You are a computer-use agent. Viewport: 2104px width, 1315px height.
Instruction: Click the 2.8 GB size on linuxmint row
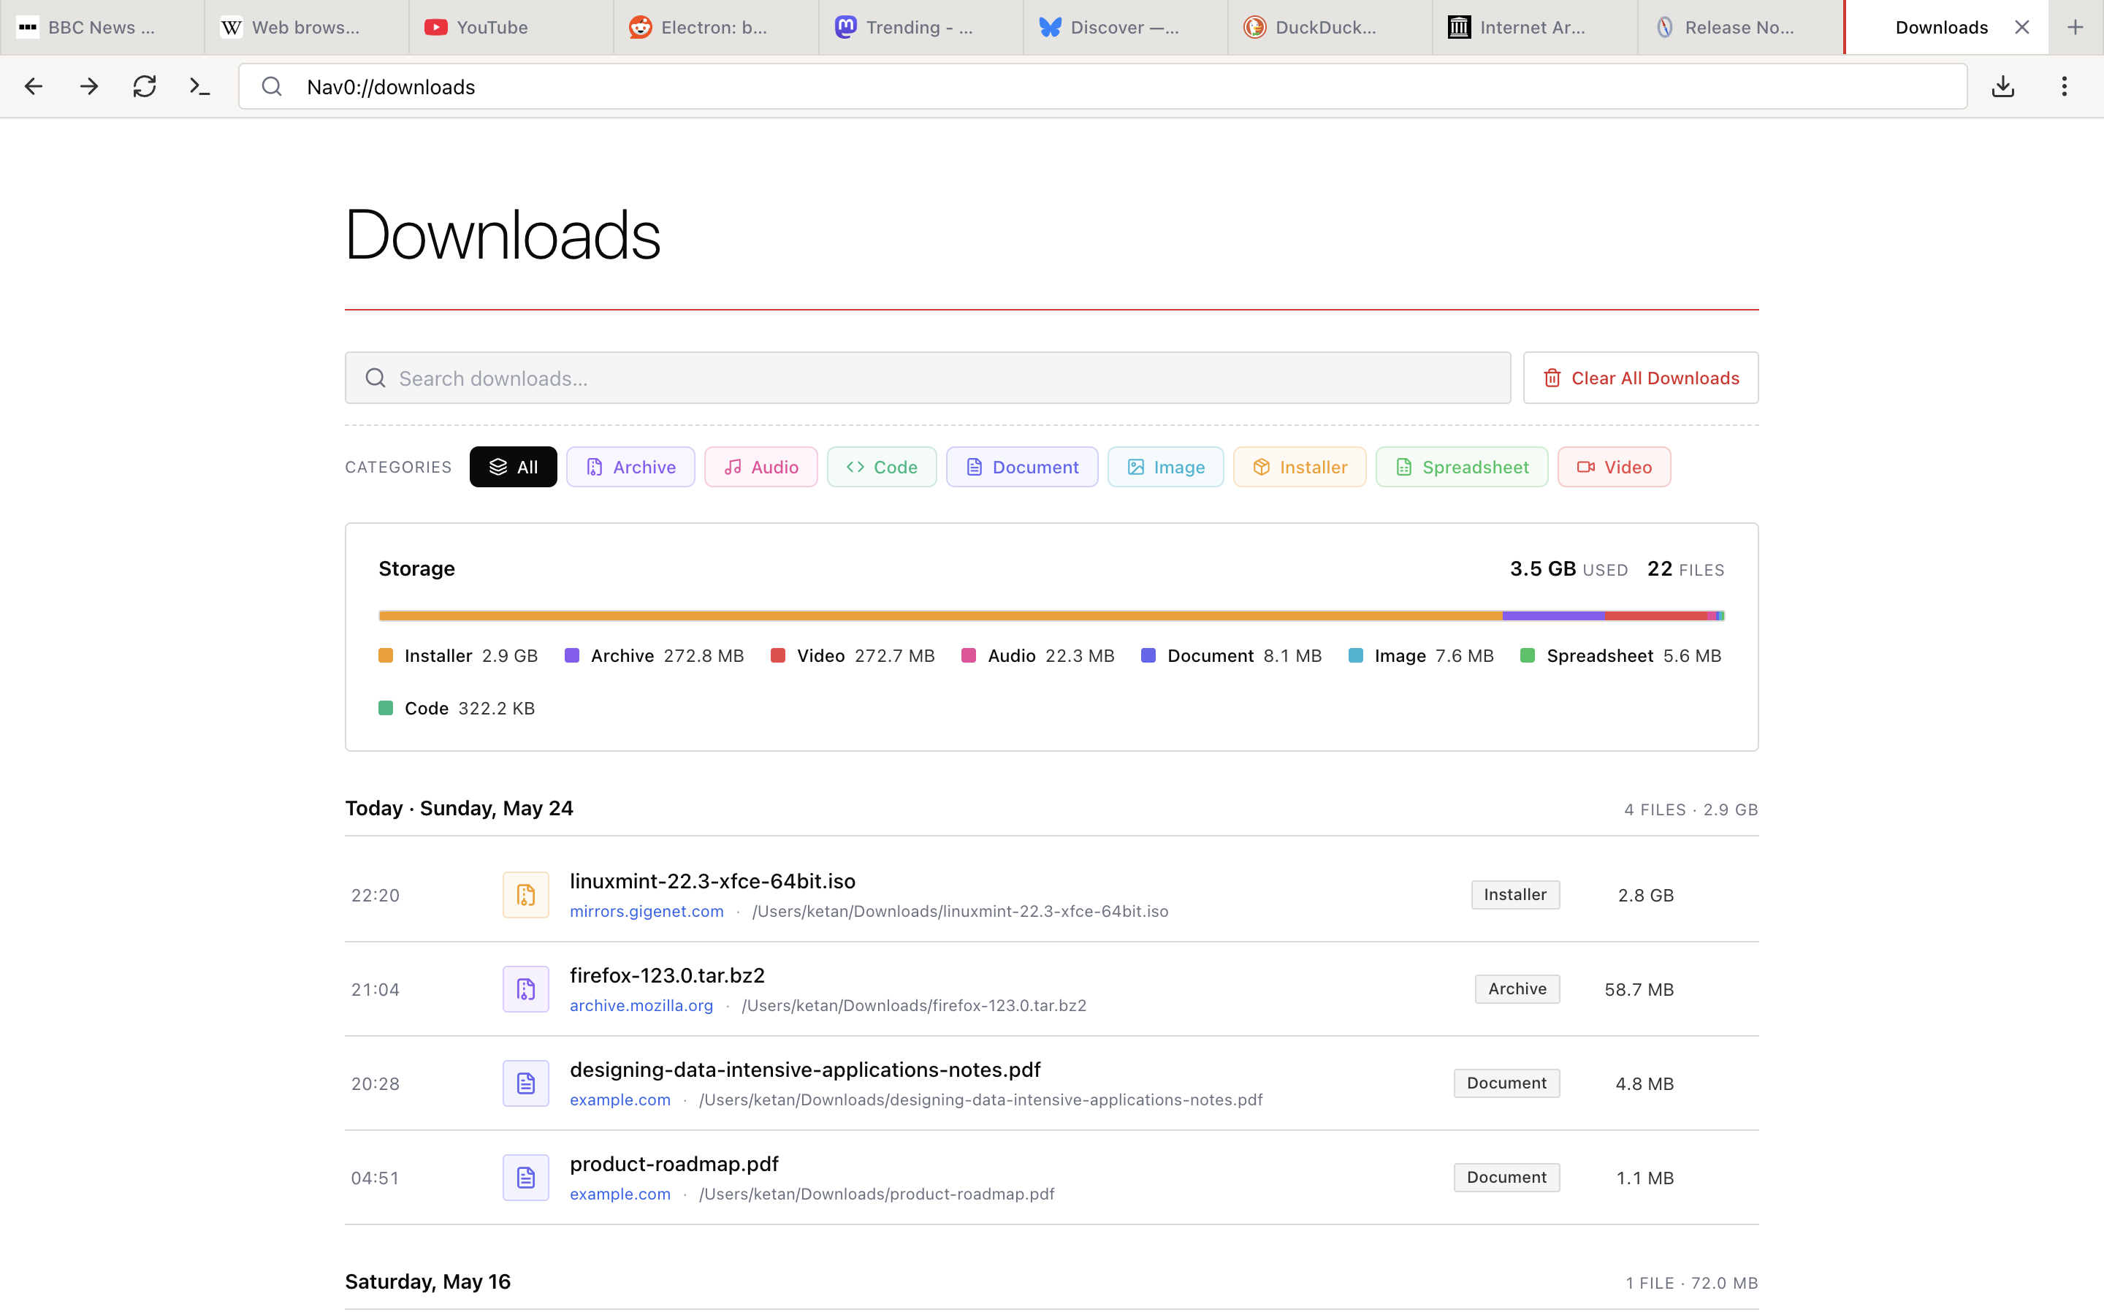point(1646,896)
